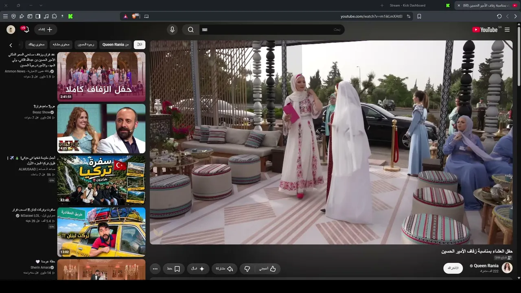521x293 pixels.
Task: Open the extensions puzzle icon
Action: pos(54,16)
